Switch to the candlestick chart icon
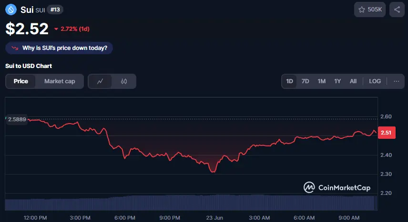 [x=124, y=81]
